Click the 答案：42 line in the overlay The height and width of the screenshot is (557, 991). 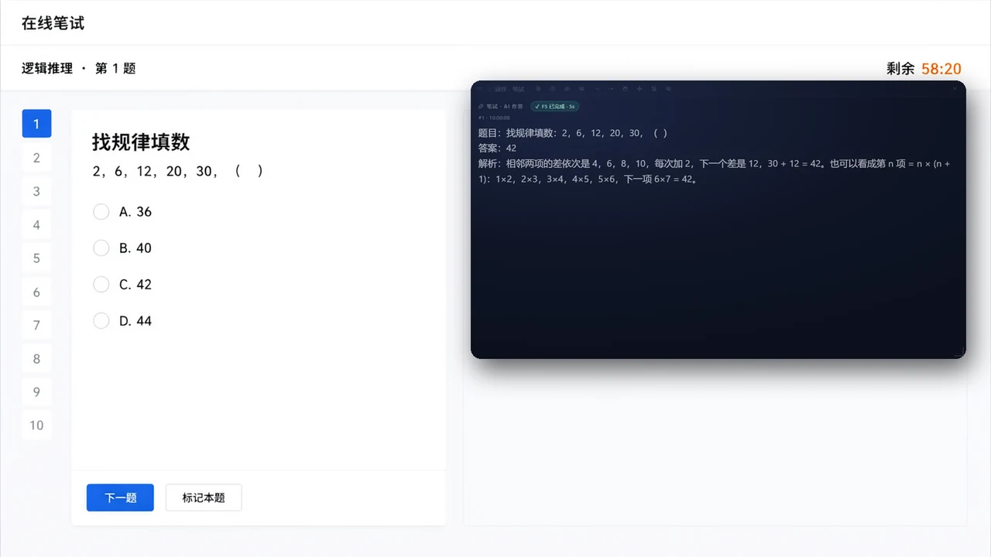click(x=497, y=149)
